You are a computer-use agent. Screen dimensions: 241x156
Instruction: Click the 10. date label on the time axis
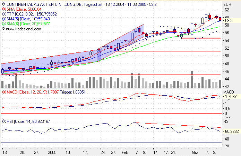click(68, 153)
